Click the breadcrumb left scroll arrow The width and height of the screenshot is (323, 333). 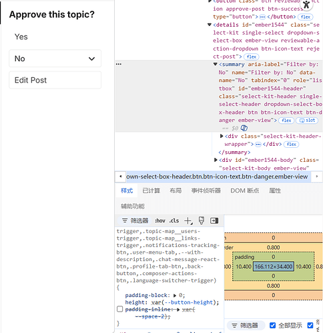tap(121, 176)
